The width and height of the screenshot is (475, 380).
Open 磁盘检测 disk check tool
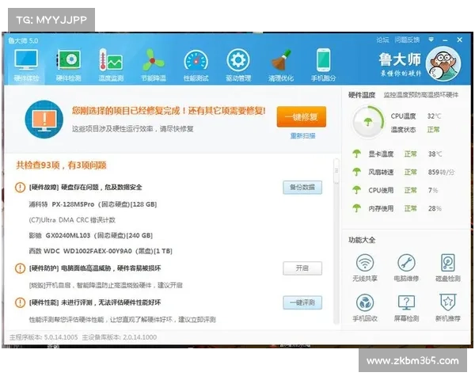448,268
